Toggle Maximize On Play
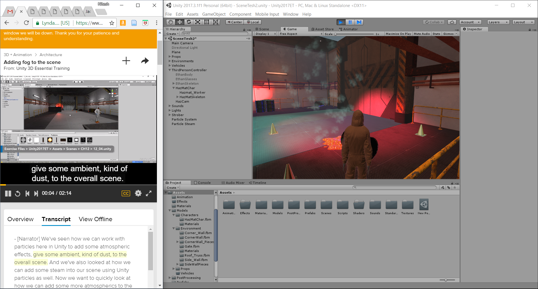The height and width of the screenshot is (289, 538). [398, 34]
